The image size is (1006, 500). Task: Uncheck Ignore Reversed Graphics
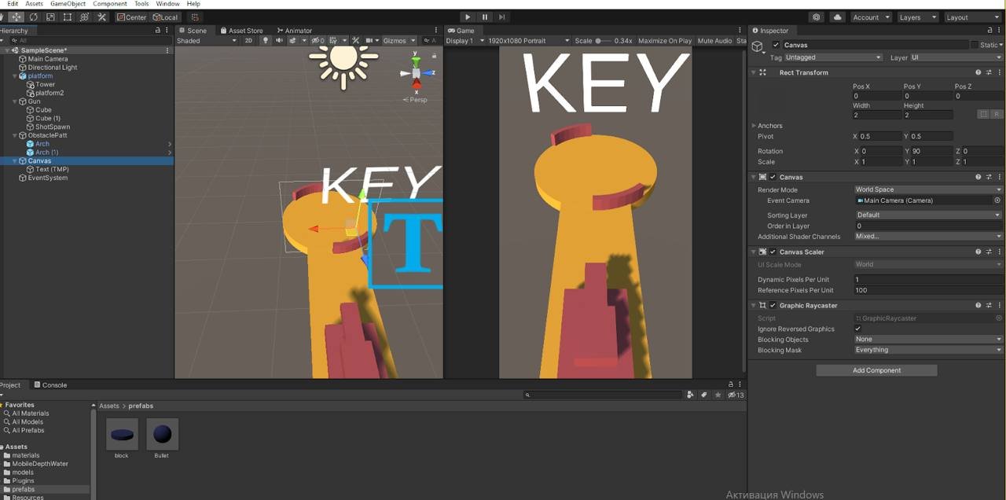857,329
